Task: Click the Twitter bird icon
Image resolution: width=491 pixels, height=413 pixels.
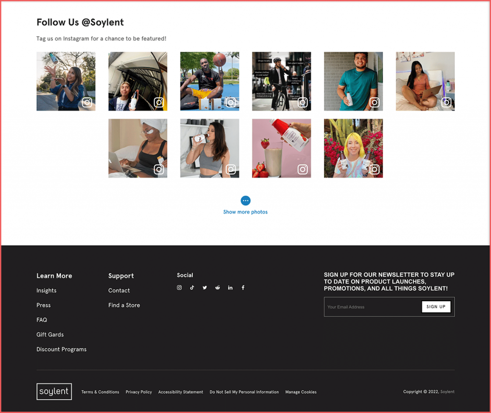Action: (x=205, y=287)
